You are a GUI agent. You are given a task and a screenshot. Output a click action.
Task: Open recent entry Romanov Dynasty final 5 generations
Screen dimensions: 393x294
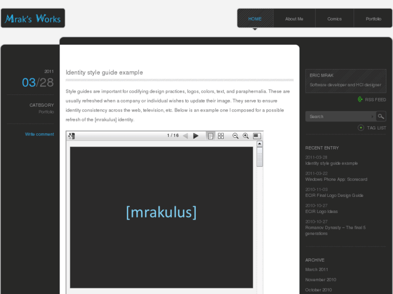click(335, 230)
